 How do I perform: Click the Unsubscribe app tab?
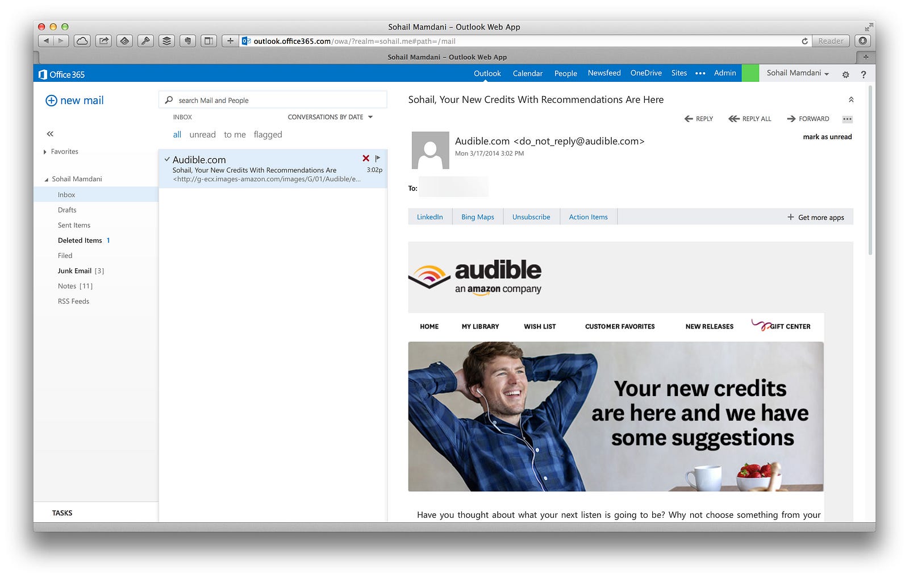[531, 217]
